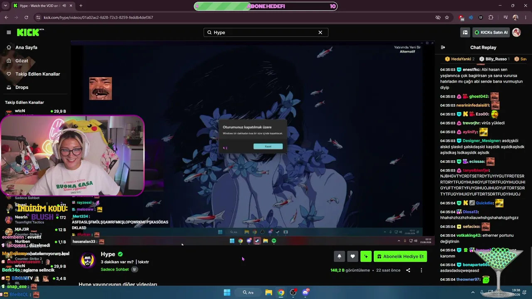Click the green sparkle subscribe button

(366, 256)
